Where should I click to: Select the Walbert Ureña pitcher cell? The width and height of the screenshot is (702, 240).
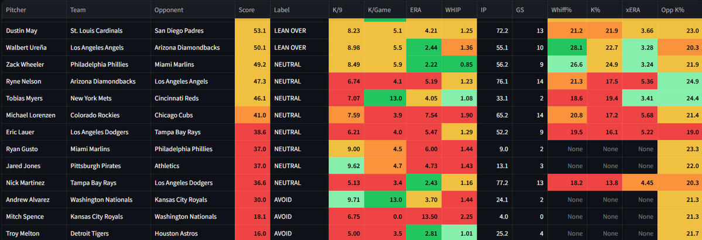click(33, 48)
